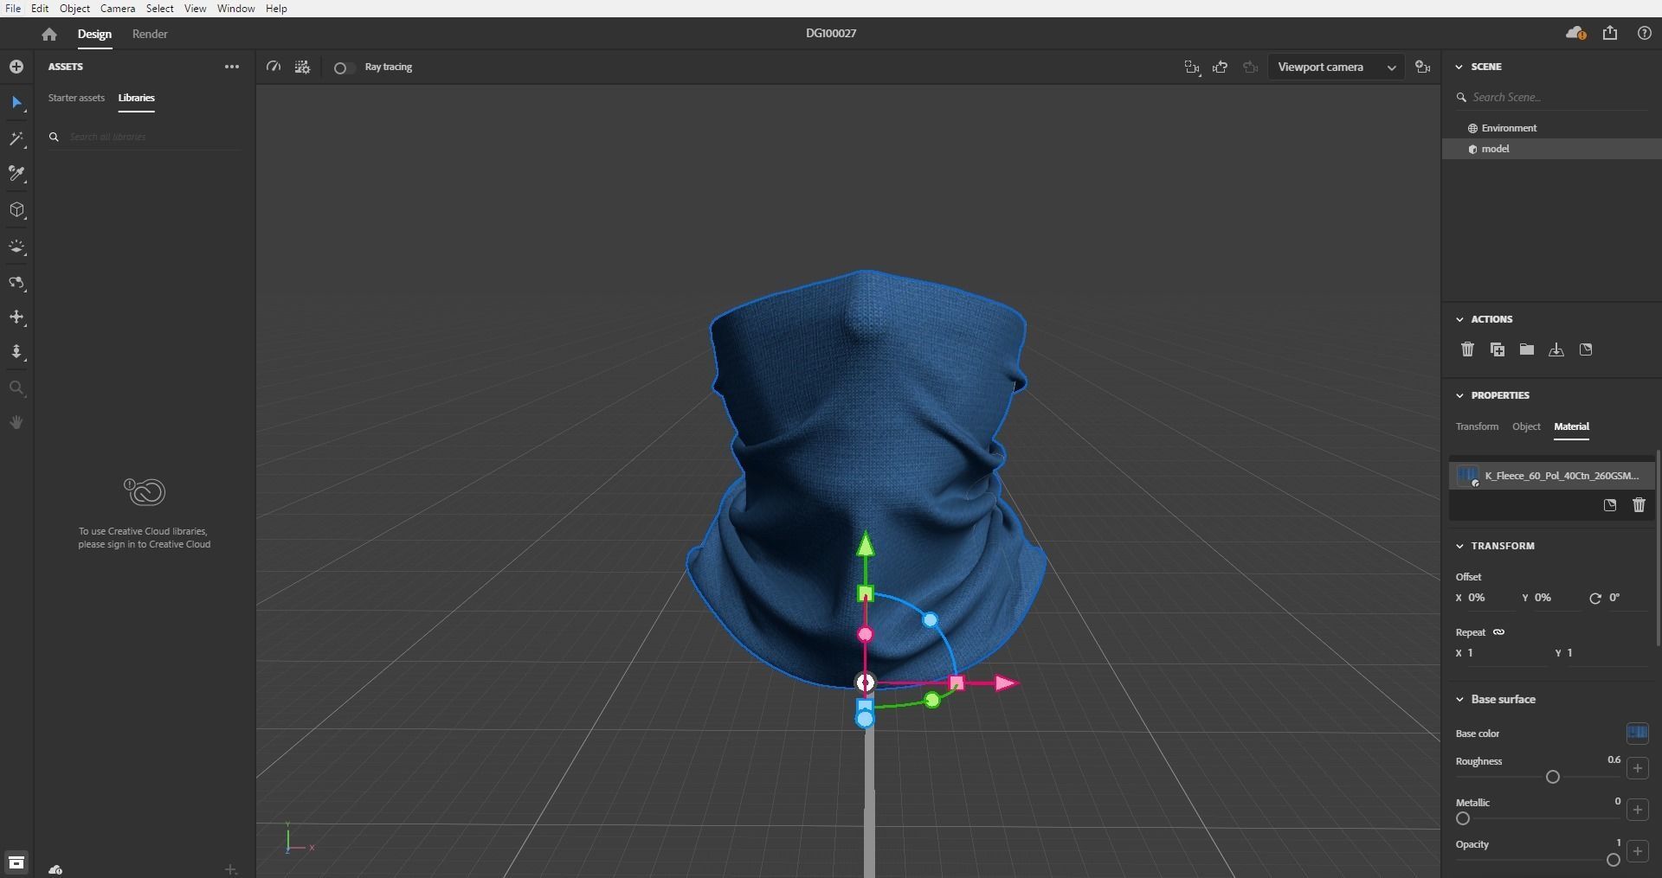Select the Sampler eyedropper tool
The image size is (1662, 878).
(x=16, y=174)
